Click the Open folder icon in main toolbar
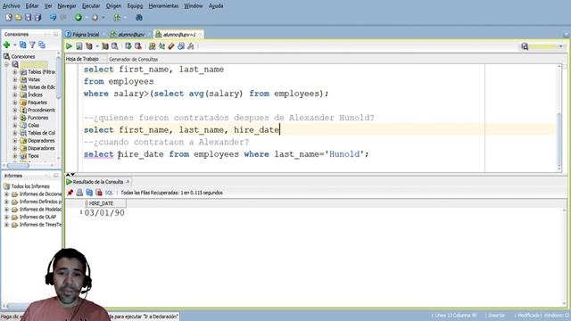The width and height of the screenshot is (571, 321). (x=19, y=17)
